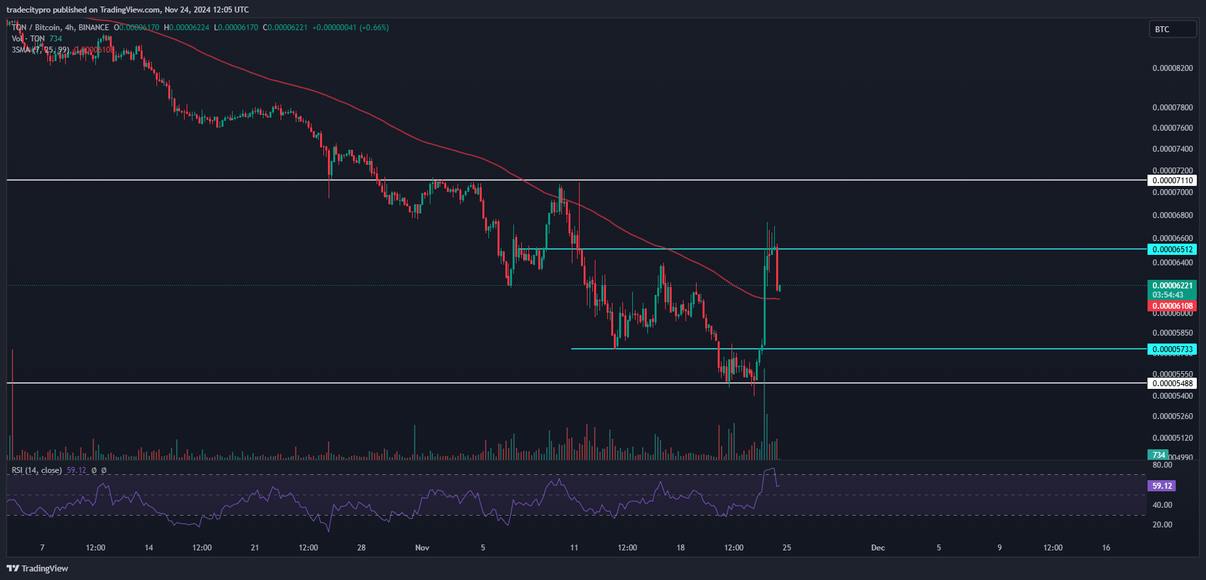This screenshot has width=1206, height=580.
Task: Click price scale value 0.00007400
Action: (x=1172, y=149)
